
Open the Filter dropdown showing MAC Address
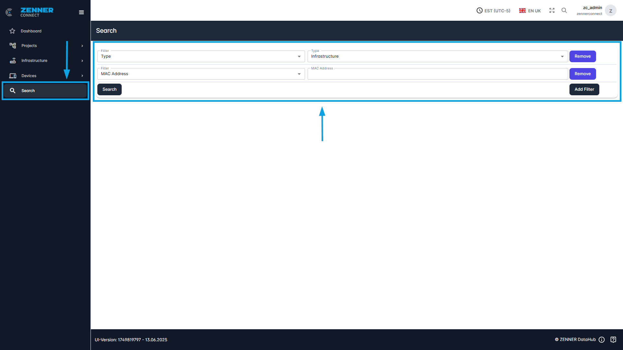(x=201, y=74)
